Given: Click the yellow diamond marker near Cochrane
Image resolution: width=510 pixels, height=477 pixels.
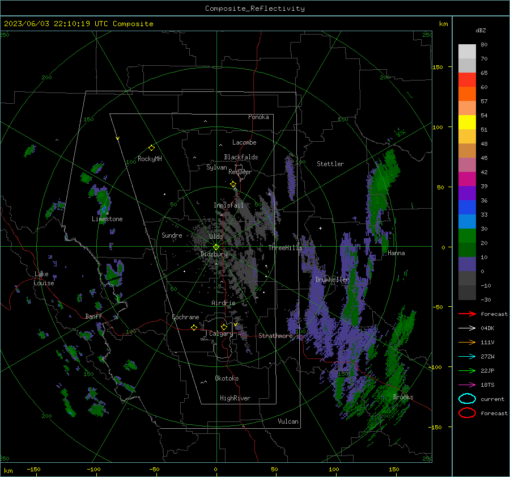Looking at the screenshot, I should (x=194, y=327).
